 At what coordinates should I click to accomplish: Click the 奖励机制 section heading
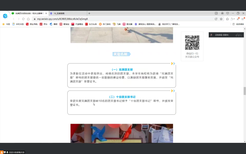[x=121, y=54]
